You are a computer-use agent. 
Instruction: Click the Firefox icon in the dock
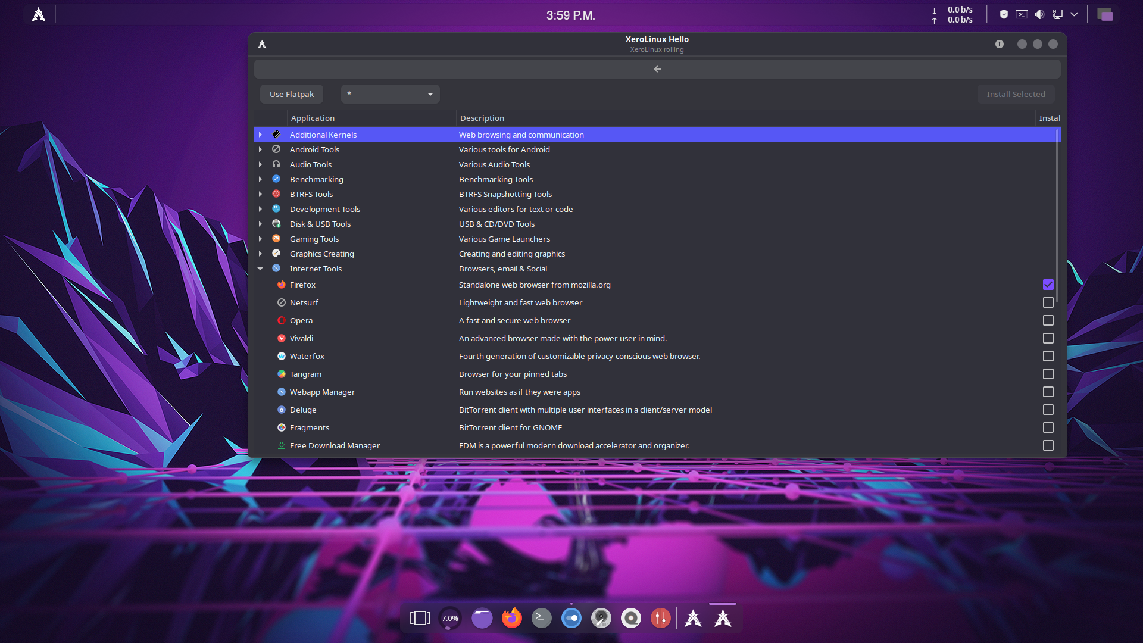511,618
